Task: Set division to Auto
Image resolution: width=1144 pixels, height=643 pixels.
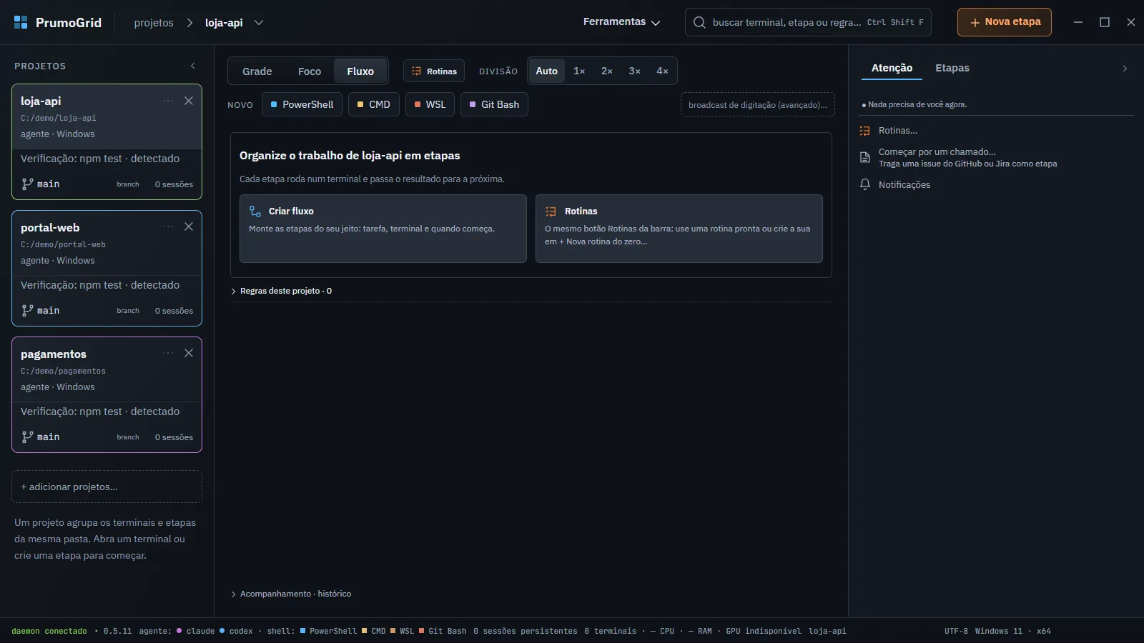Action: [547, 71]
